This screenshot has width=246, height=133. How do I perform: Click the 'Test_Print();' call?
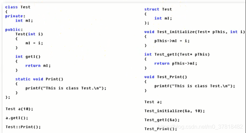pos(161,129)
